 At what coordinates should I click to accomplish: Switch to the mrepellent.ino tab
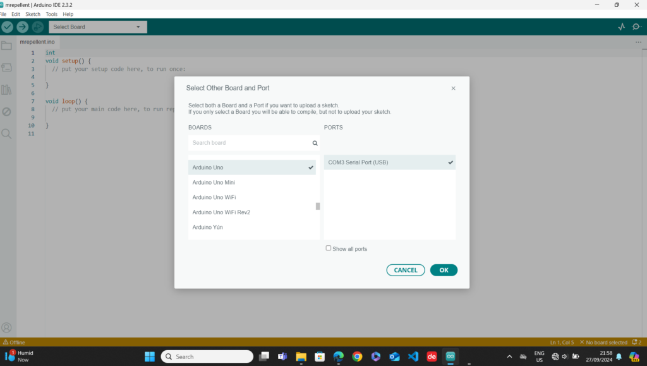pyautogui.click(x=37, y=42)
